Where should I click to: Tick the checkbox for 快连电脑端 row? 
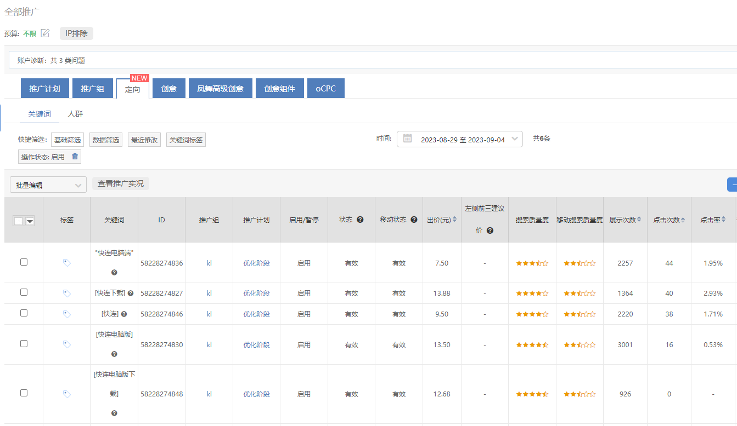[x=24, y=262]
